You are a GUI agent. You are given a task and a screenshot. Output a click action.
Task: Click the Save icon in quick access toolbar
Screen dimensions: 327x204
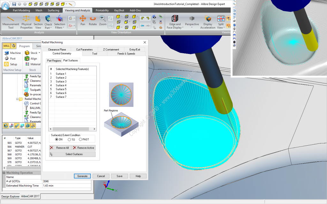coord(14,4)
